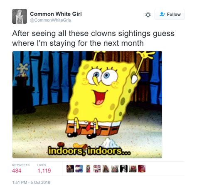Viewport: 197px width, 185px height.
Task: Open the liker avatar wearing glasses
Action: pos(115,169)
